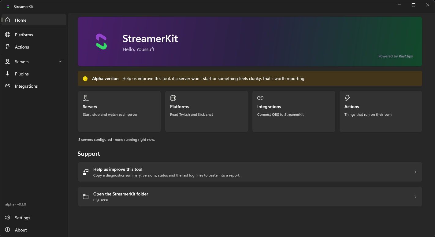Click the About info icon
The width and height of the screenshot is (435, 237).
[x=8, y=230]
